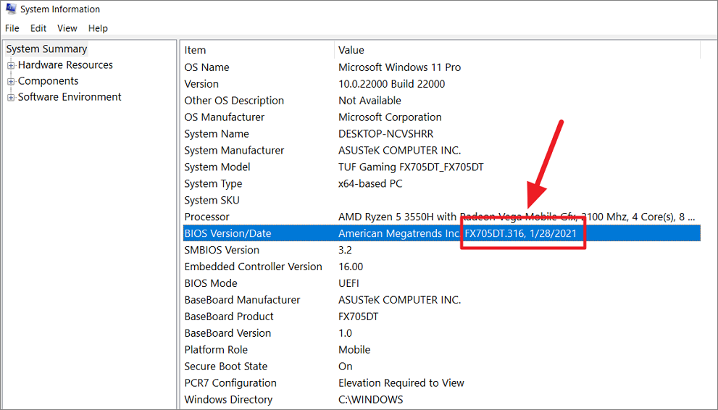
Task: Select the BaseBoard Product row
Action: point(441,317)
